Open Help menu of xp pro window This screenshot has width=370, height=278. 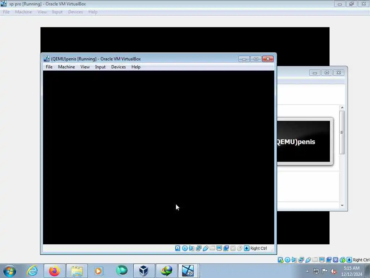point(93,12)
